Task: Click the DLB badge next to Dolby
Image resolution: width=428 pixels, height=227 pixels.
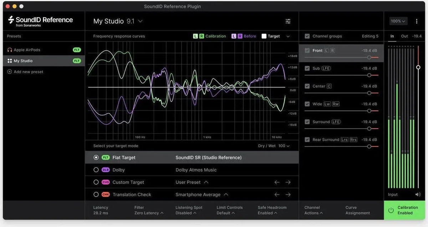Action: [x=106, y=170]
